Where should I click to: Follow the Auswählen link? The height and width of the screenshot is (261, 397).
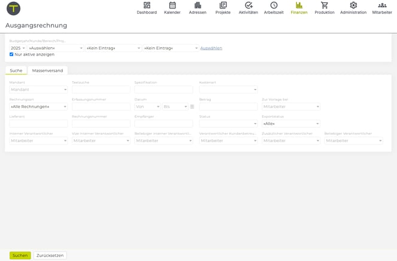tap(211, 48)
